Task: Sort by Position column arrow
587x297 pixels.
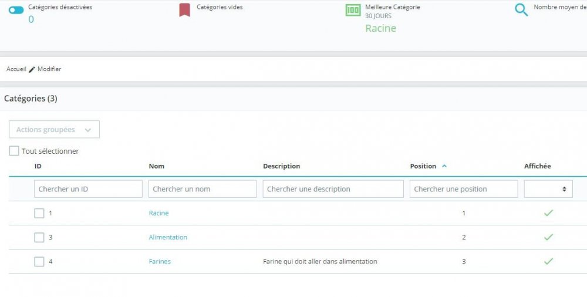Action: (x=444, y=166)
